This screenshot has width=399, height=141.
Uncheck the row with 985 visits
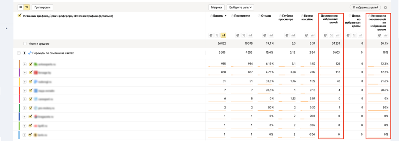(x=30, y=64)
